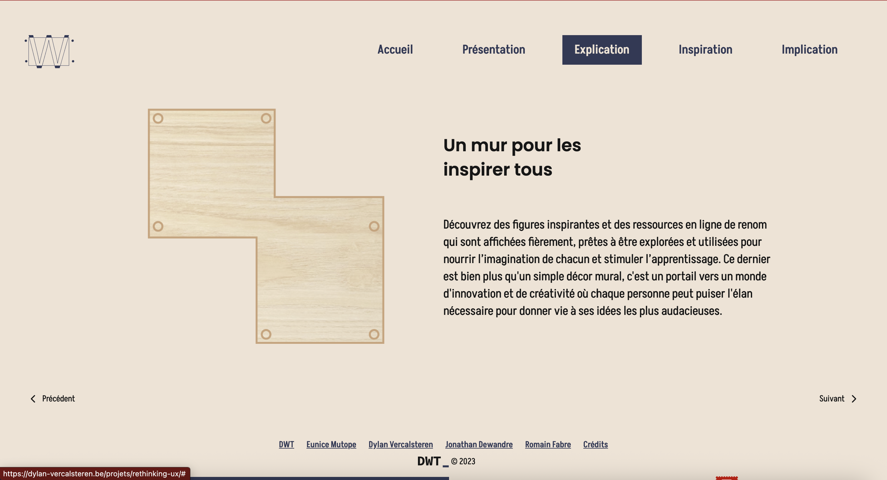Open Jonathan Dewandre's footer link
This screenshot has width=887, height=480.
pyautogui.click(x=479, y=445)
